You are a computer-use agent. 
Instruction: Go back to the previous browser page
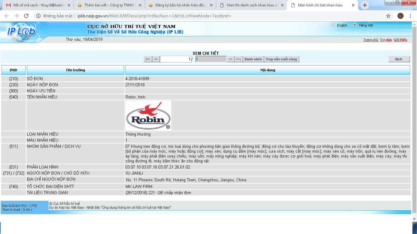tap(7, 16)
